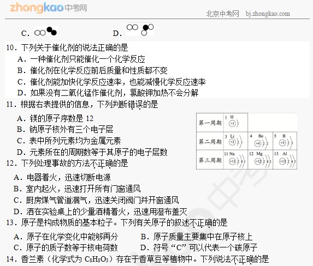This screenshot has width=313, height=266.
Task: Choose answer A 原子在化学变化中能够再分
Action: [x=66, y=237]
